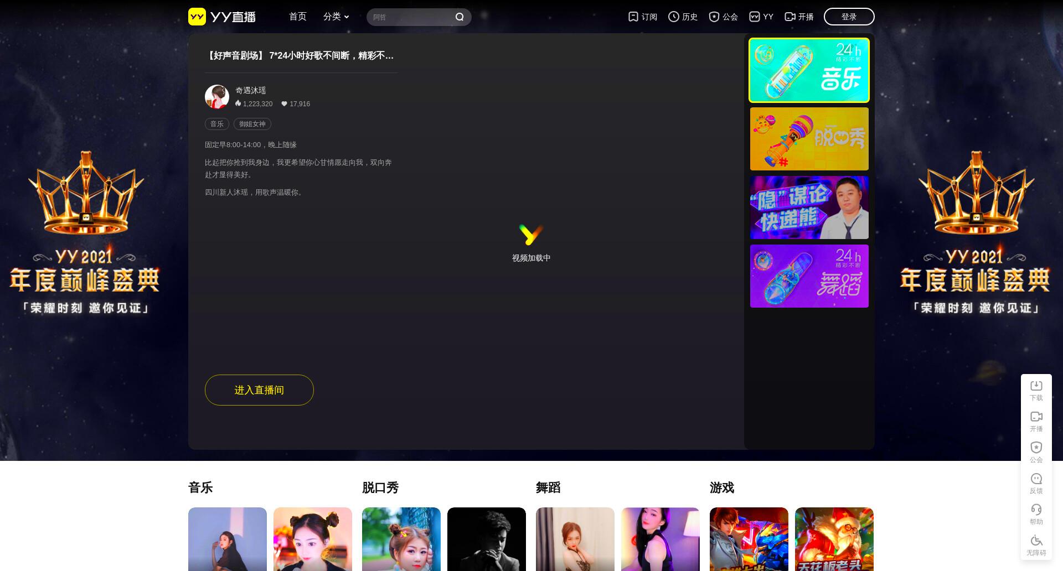Image resolution: width=1063 pixels, height=571 pixels.
Task: Open 订阅 subscriptions from header
Action: [x=643, y=17]
